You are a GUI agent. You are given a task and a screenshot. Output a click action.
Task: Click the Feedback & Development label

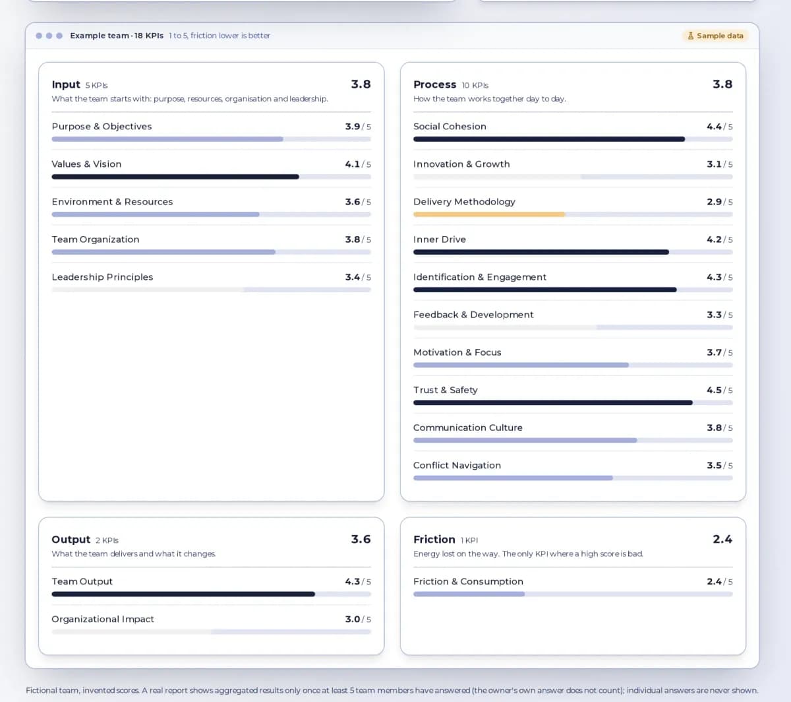473,314
